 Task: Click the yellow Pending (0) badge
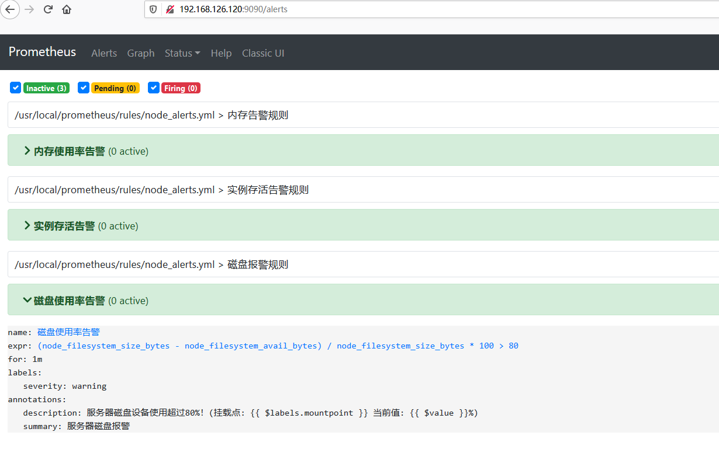[x=115, y=88]
